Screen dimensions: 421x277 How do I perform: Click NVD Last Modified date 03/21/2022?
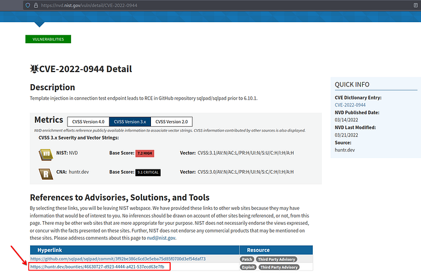tap(346, 135)
